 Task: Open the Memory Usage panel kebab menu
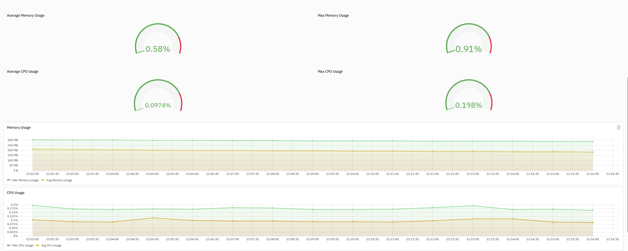coord(618,127)
